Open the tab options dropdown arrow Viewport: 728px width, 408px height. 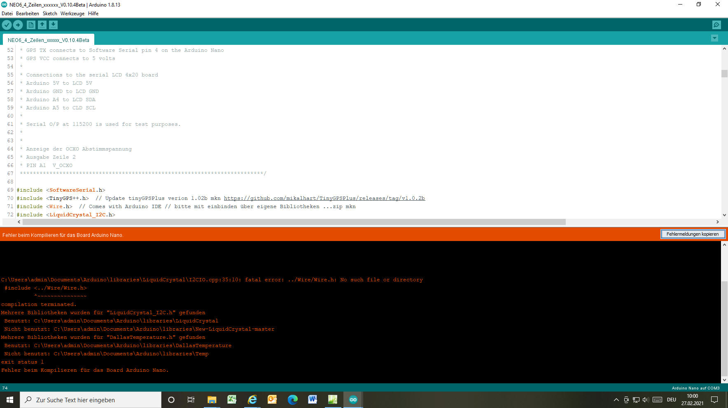pyautogui.click(x=714, y=38)
